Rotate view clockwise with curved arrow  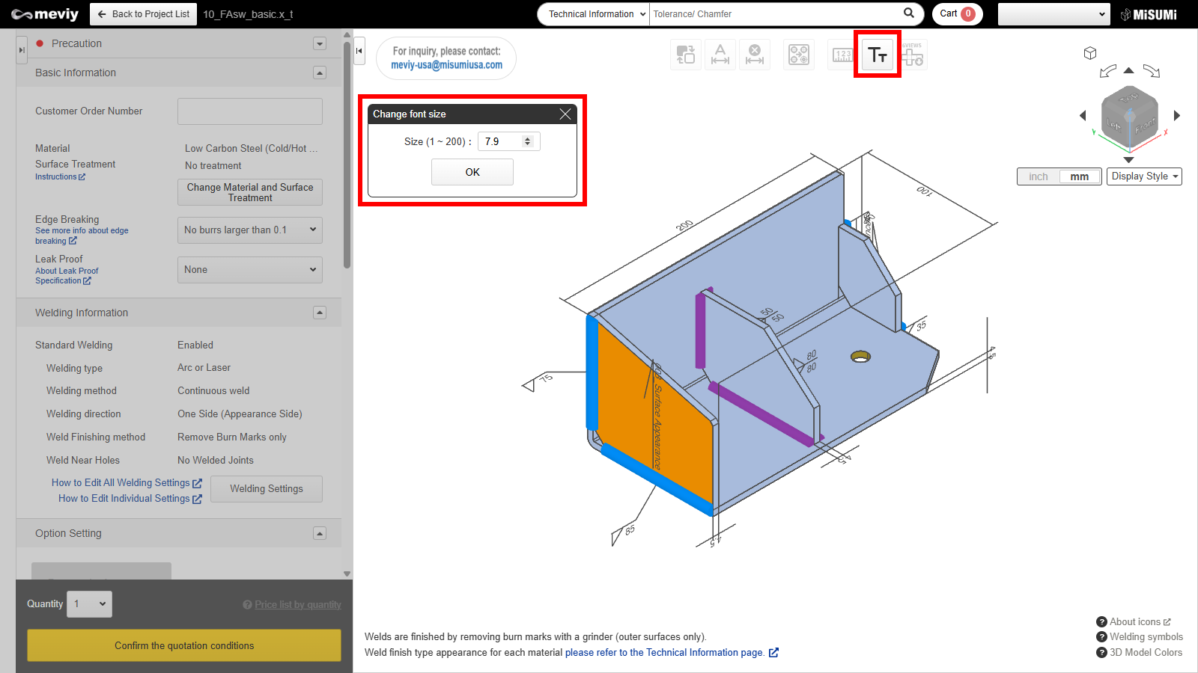(1152, 72)
